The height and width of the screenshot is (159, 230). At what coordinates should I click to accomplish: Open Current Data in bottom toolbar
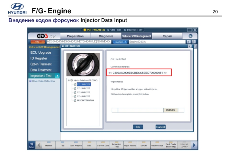click(x=103, y=145)
